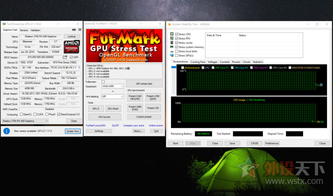
Task: Uncheck Stress CPU in AIDA64
Action: click(176, 34)
